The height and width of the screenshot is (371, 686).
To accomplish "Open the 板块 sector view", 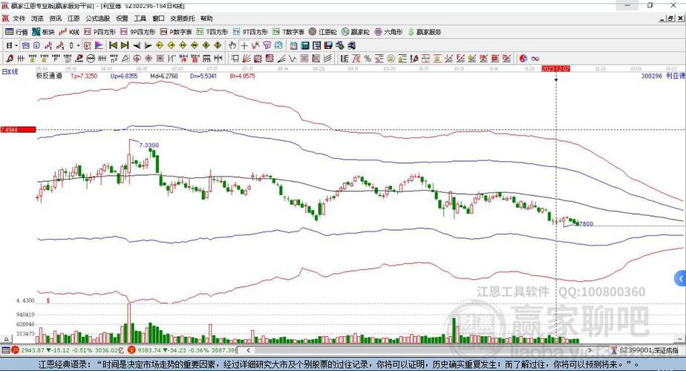I will pos(43,32).
